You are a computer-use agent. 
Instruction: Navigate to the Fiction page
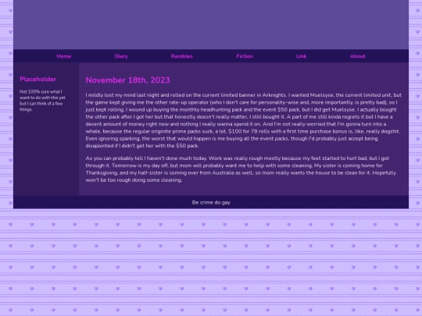[245, 56]
